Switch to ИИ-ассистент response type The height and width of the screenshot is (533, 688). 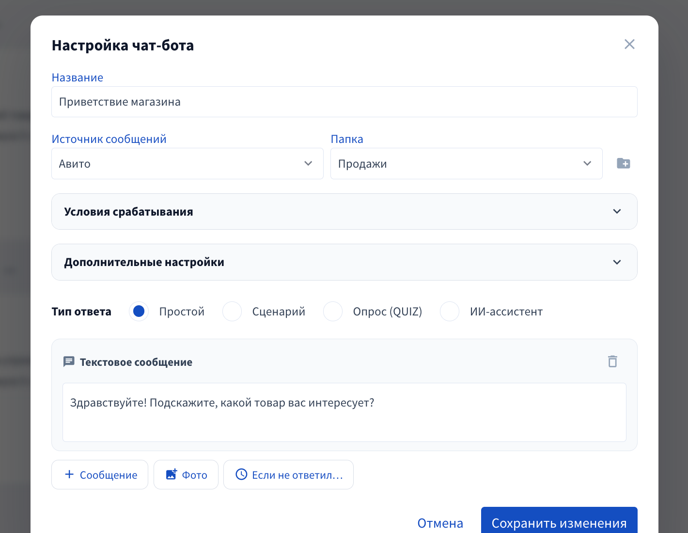point(450,311)
